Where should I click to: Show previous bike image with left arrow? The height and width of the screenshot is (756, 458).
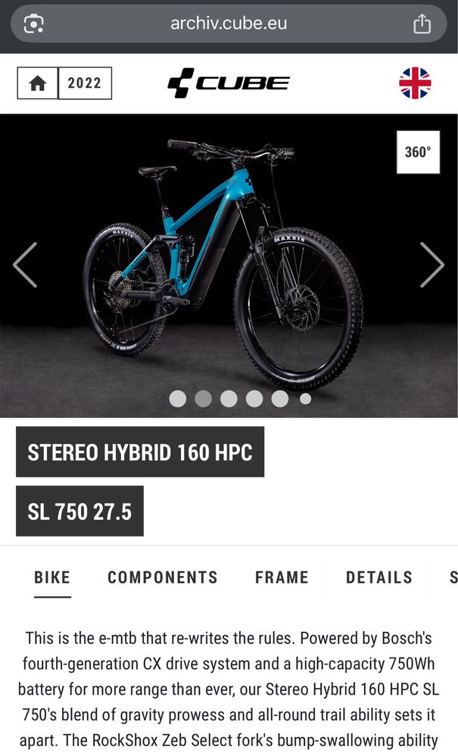[25, 265]
